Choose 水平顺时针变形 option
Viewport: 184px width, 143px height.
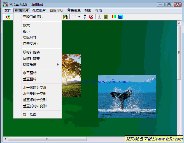coord(38,88)
